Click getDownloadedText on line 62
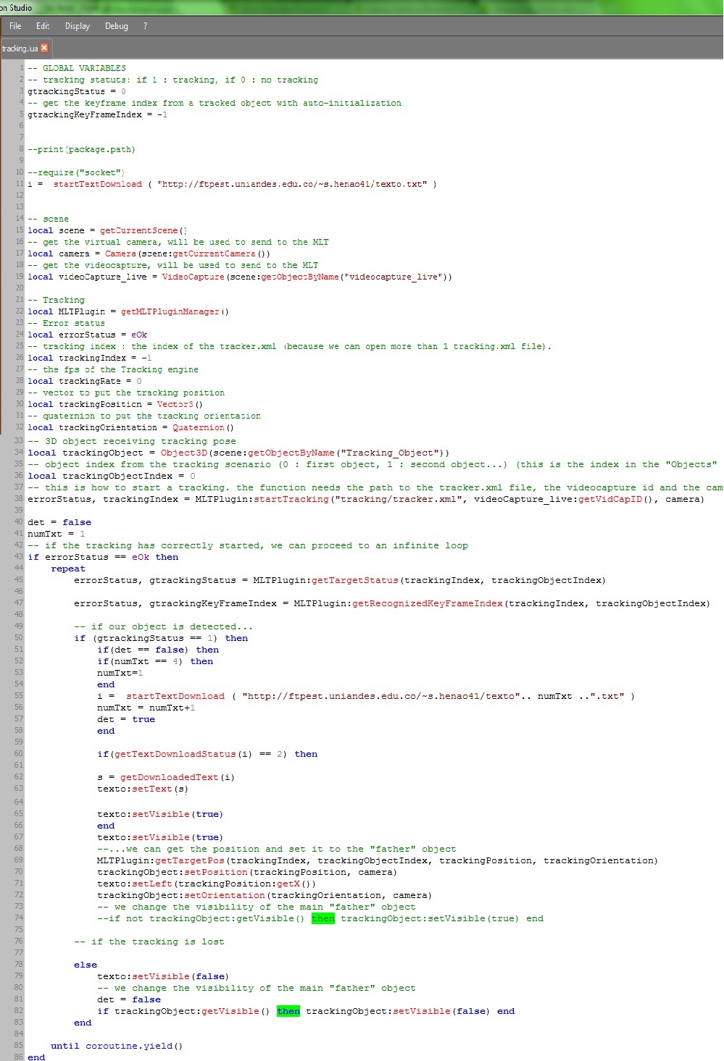724x1061 pixels. click(169, 777)
